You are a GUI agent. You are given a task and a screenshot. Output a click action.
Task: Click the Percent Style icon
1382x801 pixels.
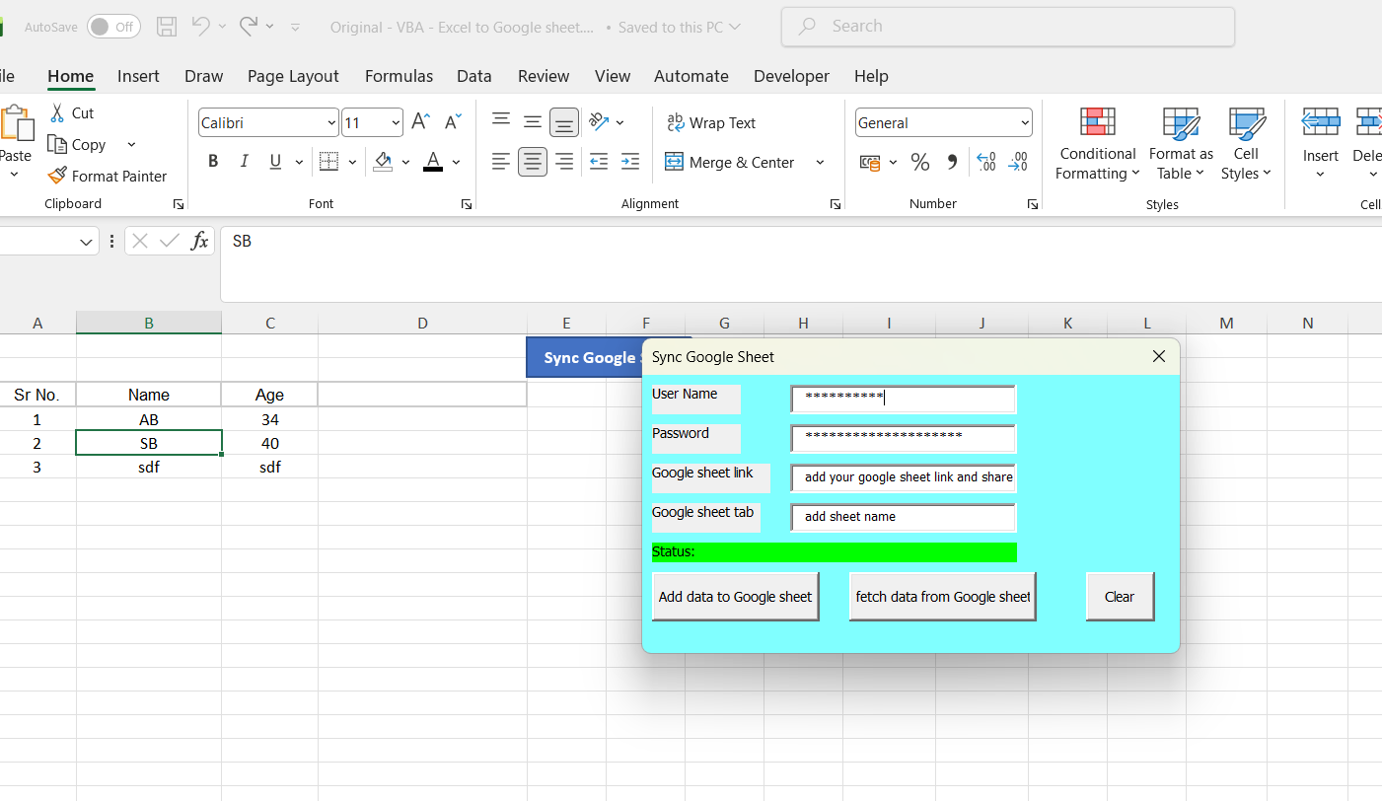[x=919, y=163]
